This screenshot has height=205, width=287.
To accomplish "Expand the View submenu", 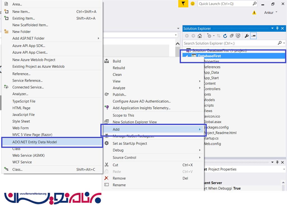I will 153,81.
